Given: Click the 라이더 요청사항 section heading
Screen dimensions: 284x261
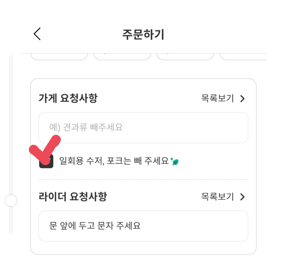Looking at the screenshot, I should point(73,197).
